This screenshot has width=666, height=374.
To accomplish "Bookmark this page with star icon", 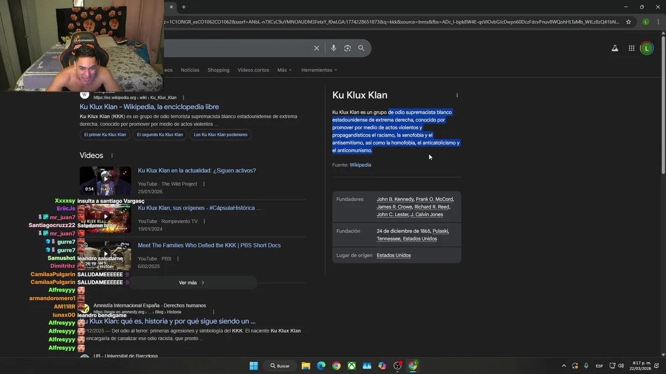I will click(x=629, y=22).
